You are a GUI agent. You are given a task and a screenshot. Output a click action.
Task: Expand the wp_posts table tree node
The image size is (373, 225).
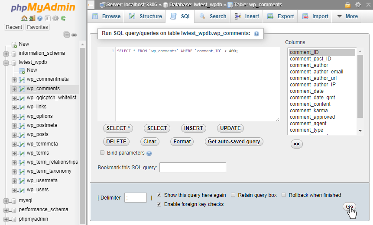pos(14,135)
